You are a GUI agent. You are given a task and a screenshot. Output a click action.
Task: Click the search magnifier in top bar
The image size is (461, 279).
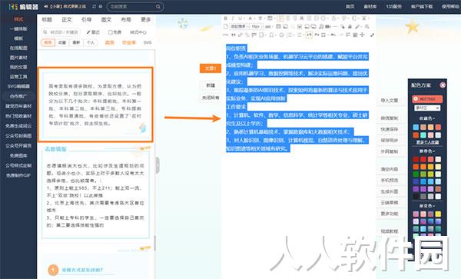[x=158, y=6]
